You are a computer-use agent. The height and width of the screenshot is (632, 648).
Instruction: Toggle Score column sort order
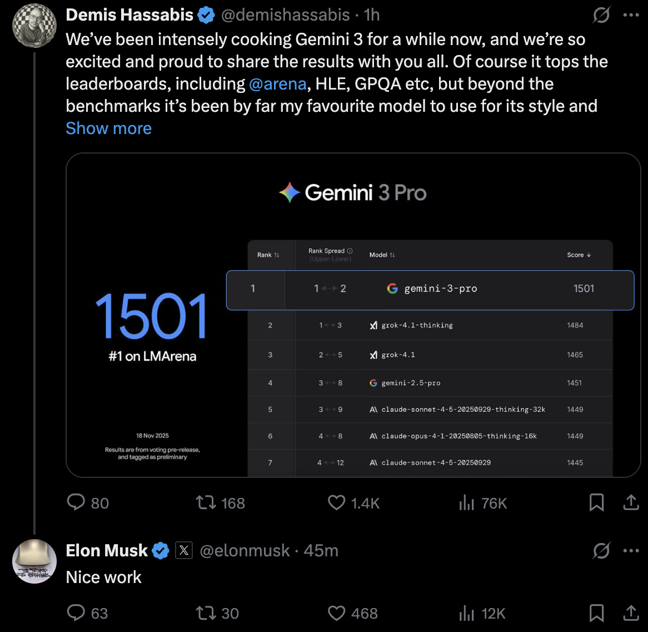[579, 255]
